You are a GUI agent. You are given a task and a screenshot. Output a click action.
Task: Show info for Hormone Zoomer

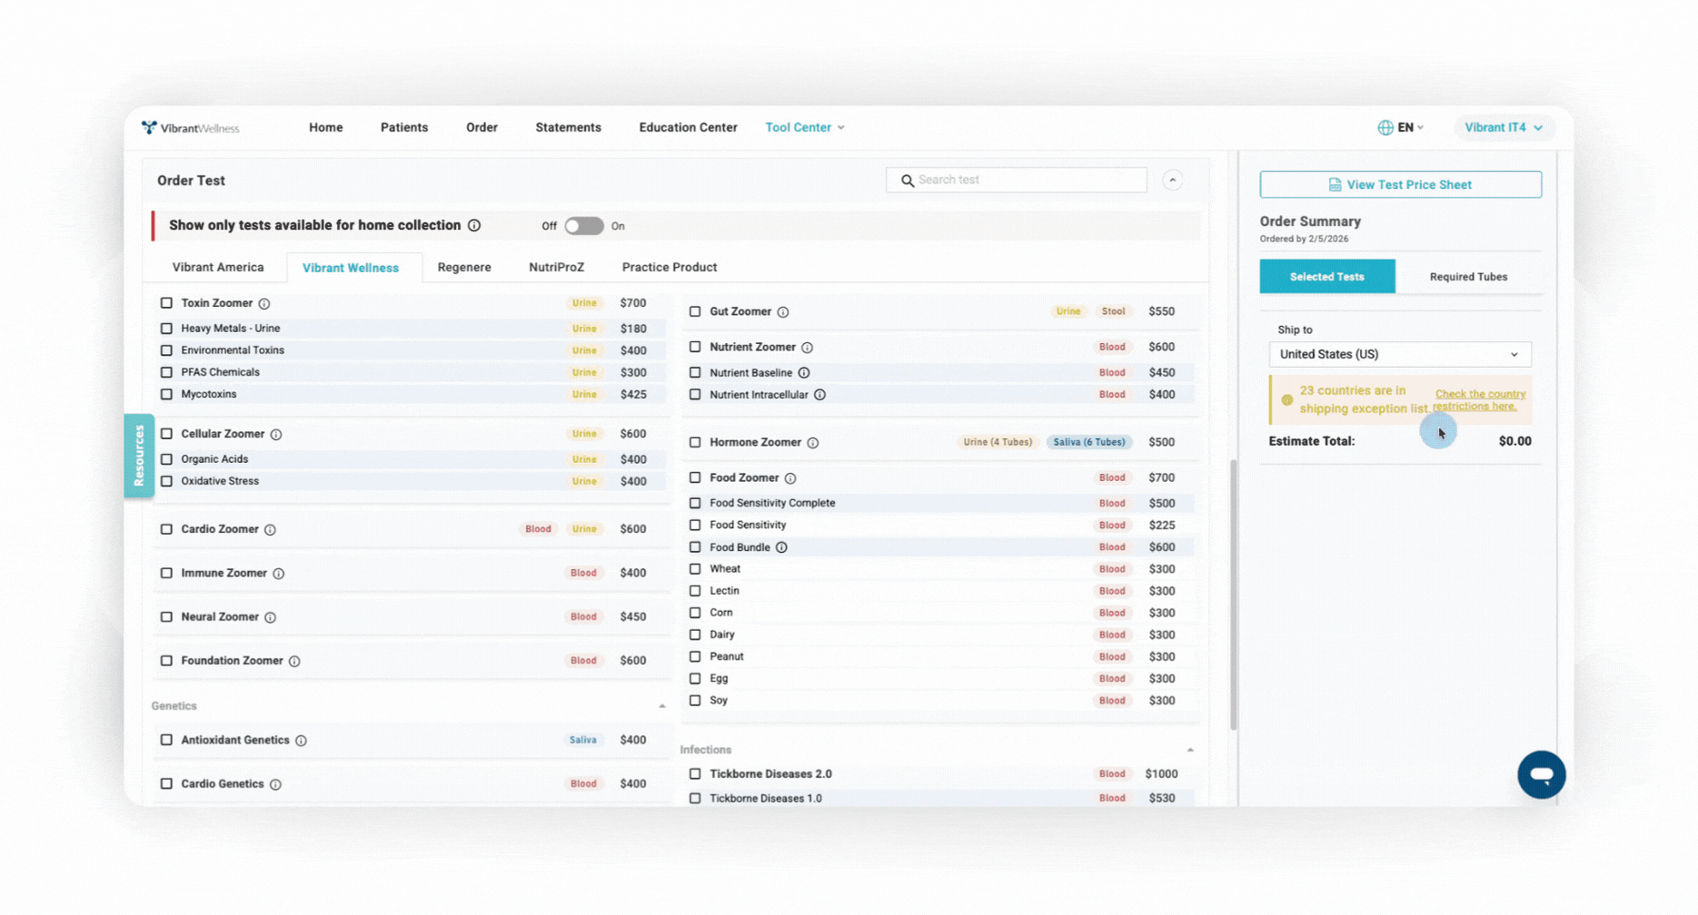point(813,443)
